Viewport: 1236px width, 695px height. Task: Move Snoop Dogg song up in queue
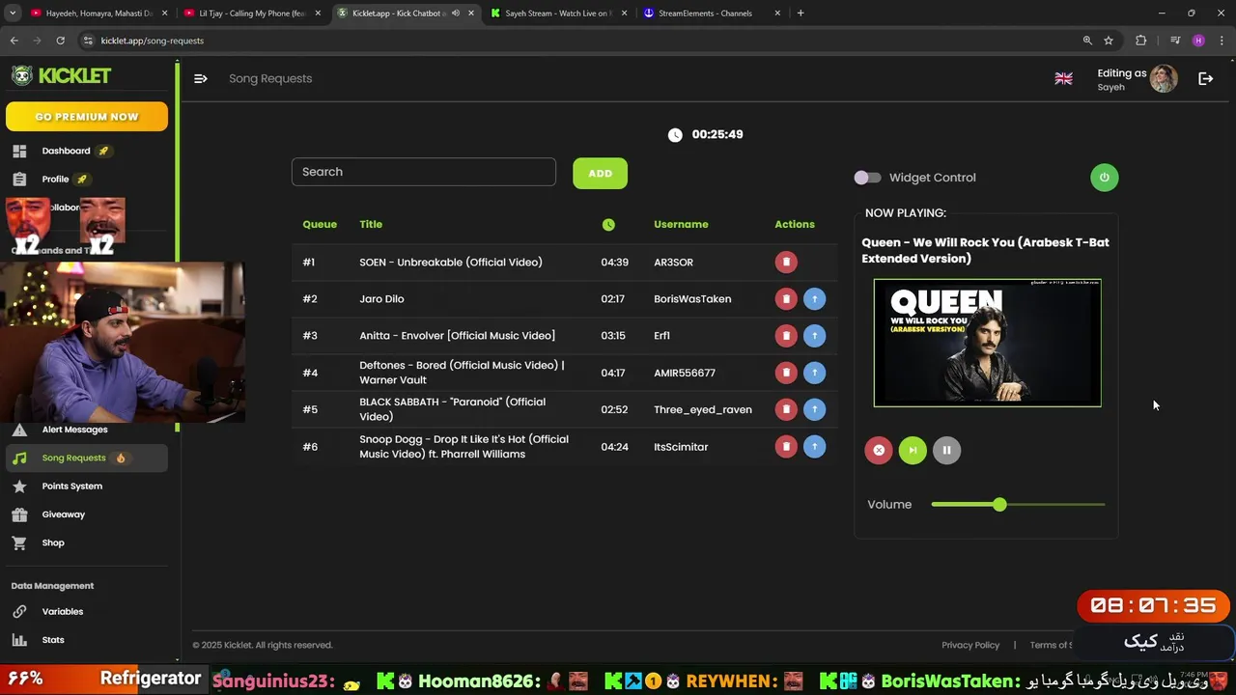(814, 447)
